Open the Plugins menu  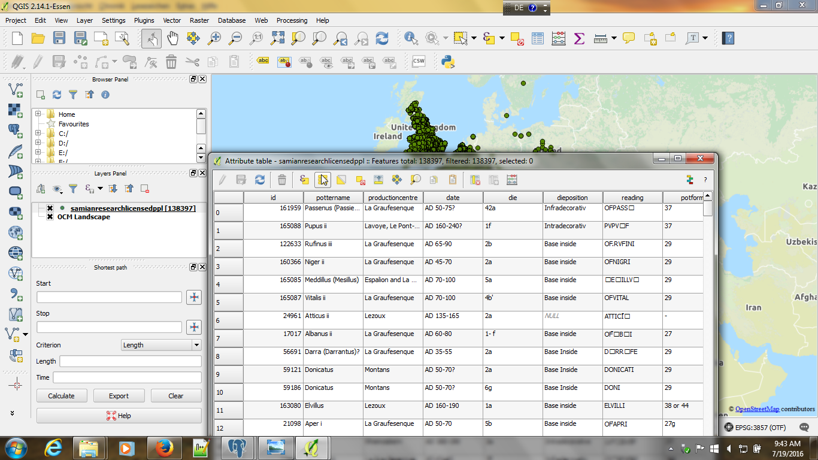(x=144, y=20)
